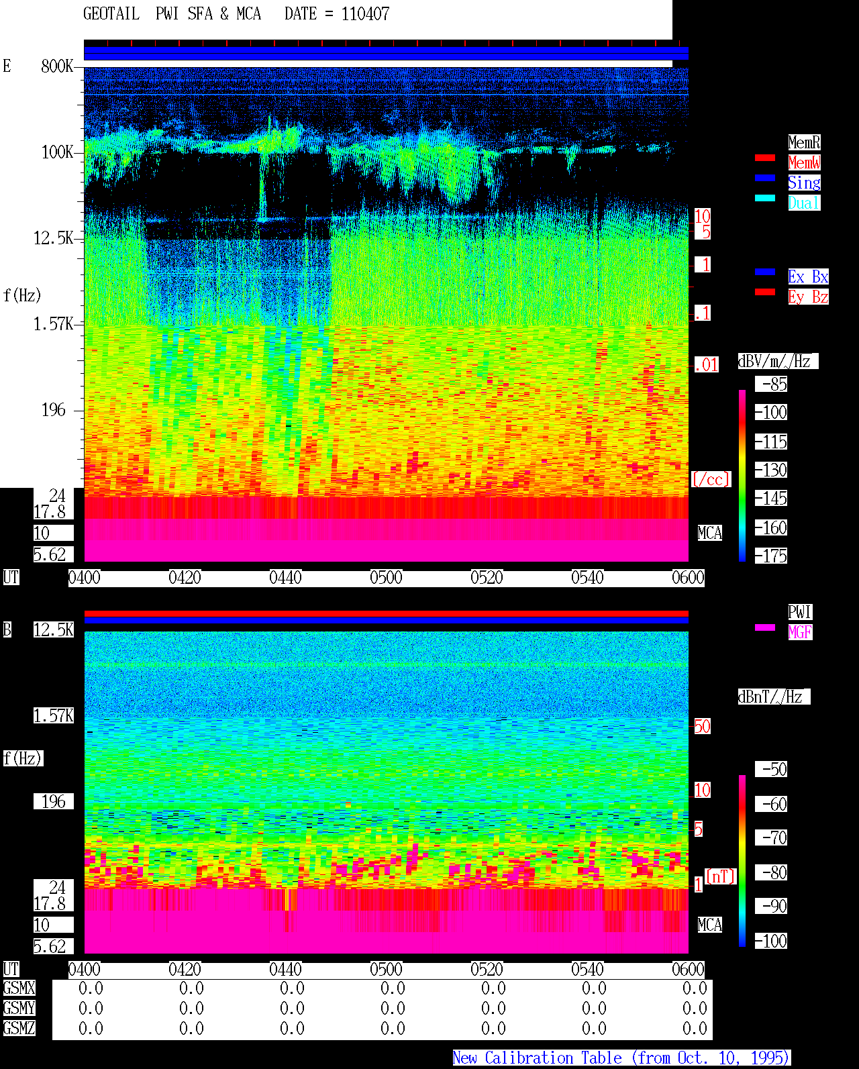The width and height of the screenshot is (859, 1069).
Task: Click the cyan Dual legend swatch
Action: [x=765, y=198]
